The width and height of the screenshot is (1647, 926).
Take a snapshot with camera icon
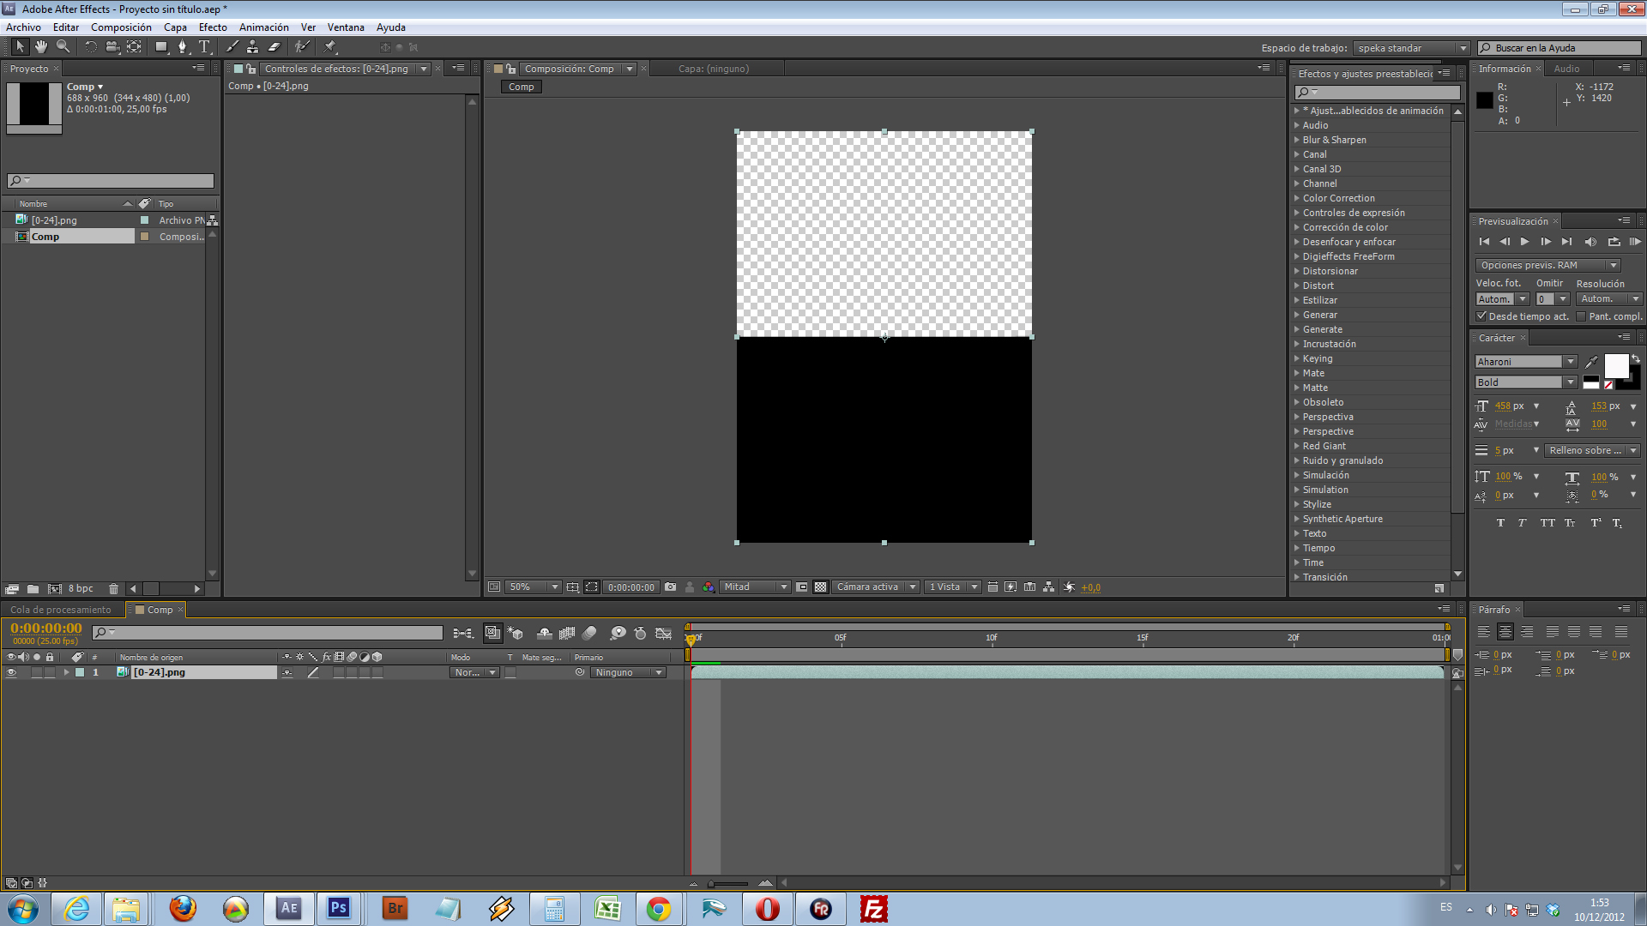click(x=671, y=587)
